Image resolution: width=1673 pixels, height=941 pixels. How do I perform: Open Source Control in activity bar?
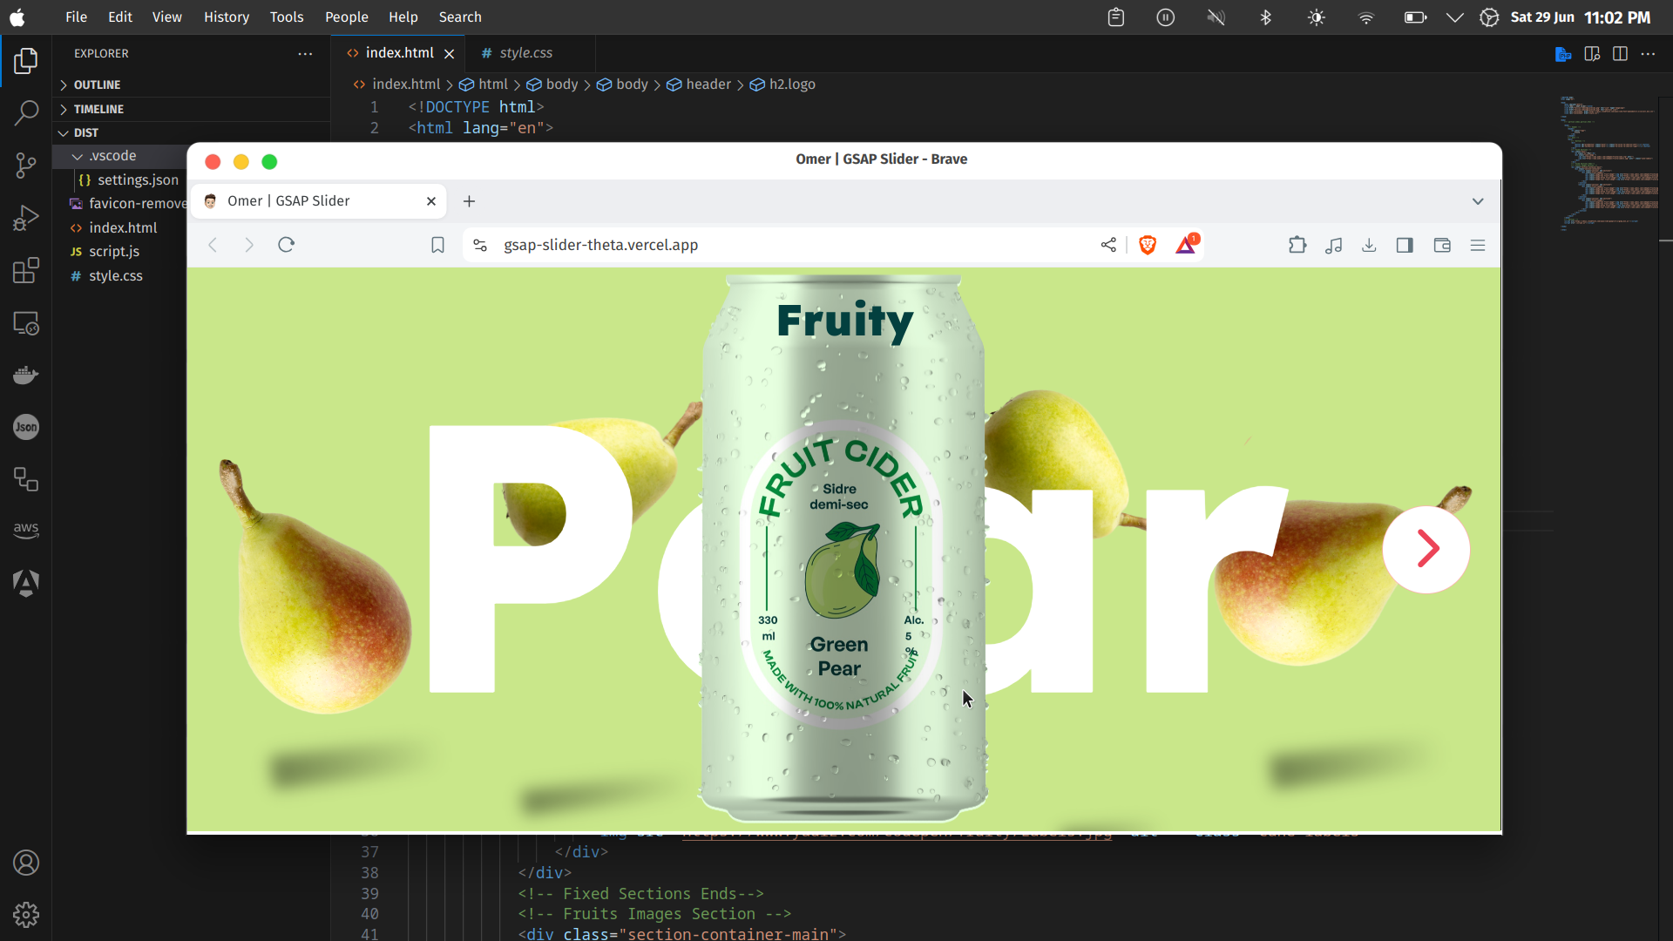[x=26, y=166]
